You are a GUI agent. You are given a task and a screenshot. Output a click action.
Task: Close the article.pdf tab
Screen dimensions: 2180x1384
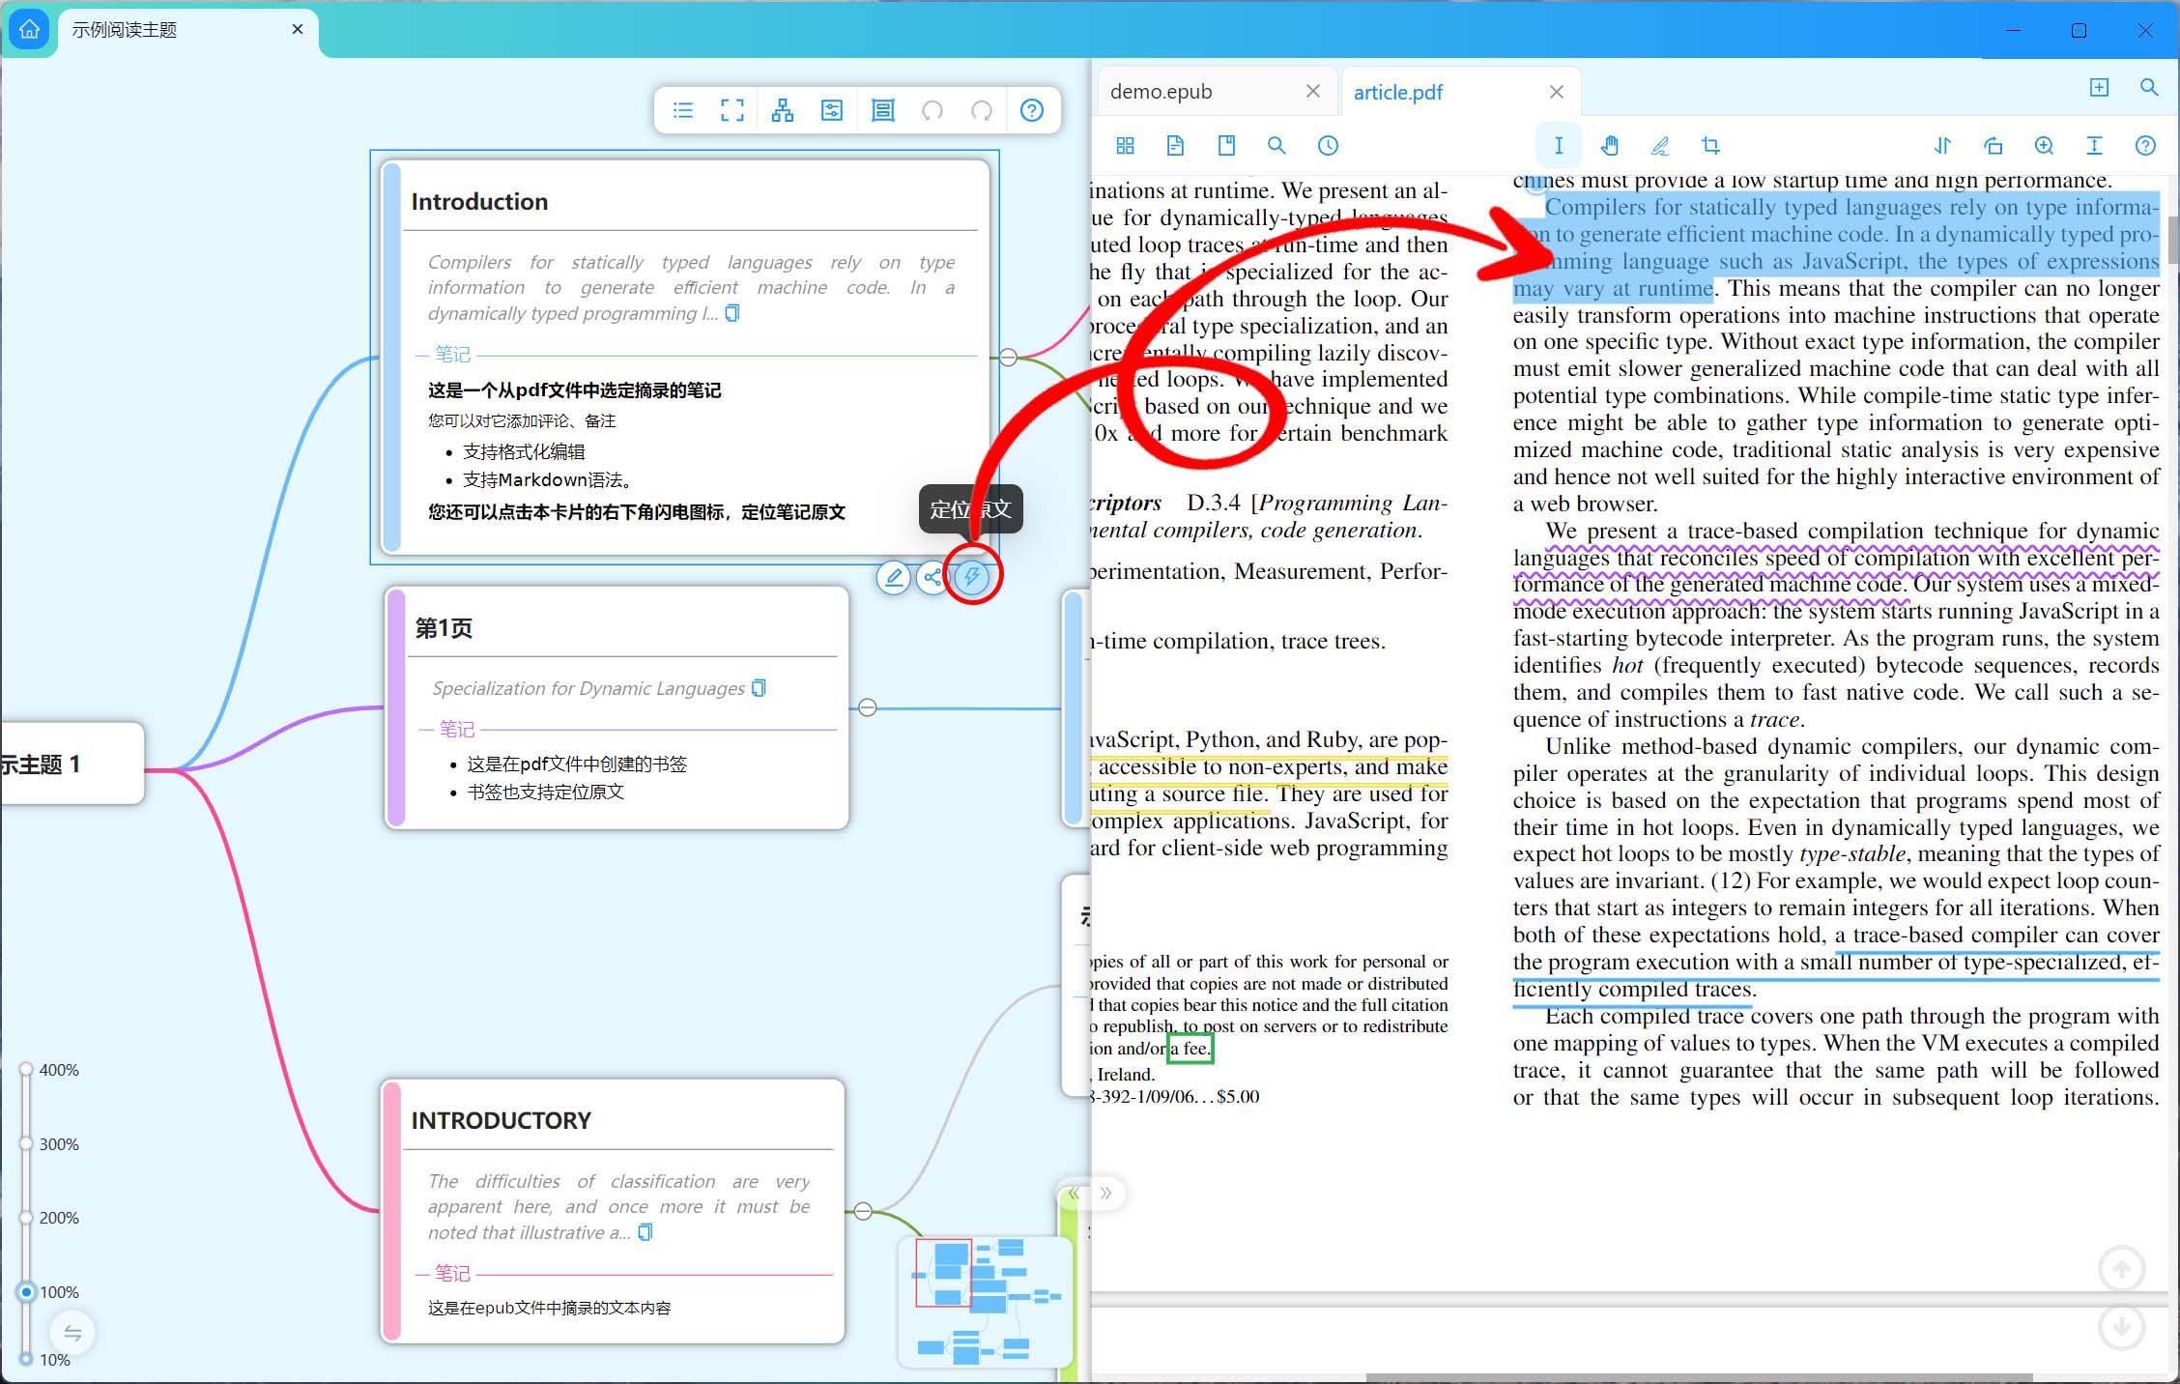(x=1556, y=92)
